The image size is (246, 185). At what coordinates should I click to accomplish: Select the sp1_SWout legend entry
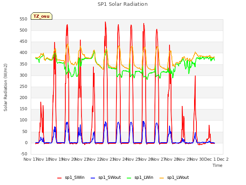pyautogui.click(x=106, y=177)
